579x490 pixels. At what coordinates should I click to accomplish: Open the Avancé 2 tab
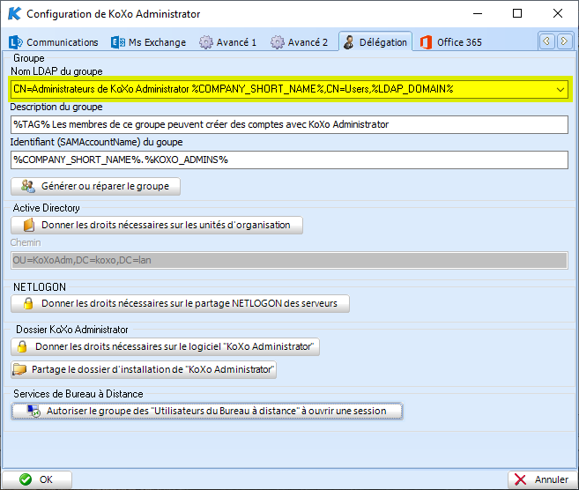tap(300, 42)
